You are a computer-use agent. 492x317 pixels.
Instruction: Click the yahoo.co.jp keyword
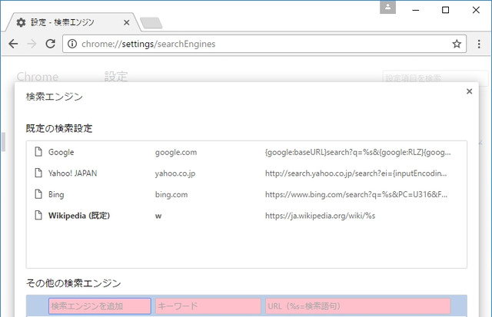(175, 173)
